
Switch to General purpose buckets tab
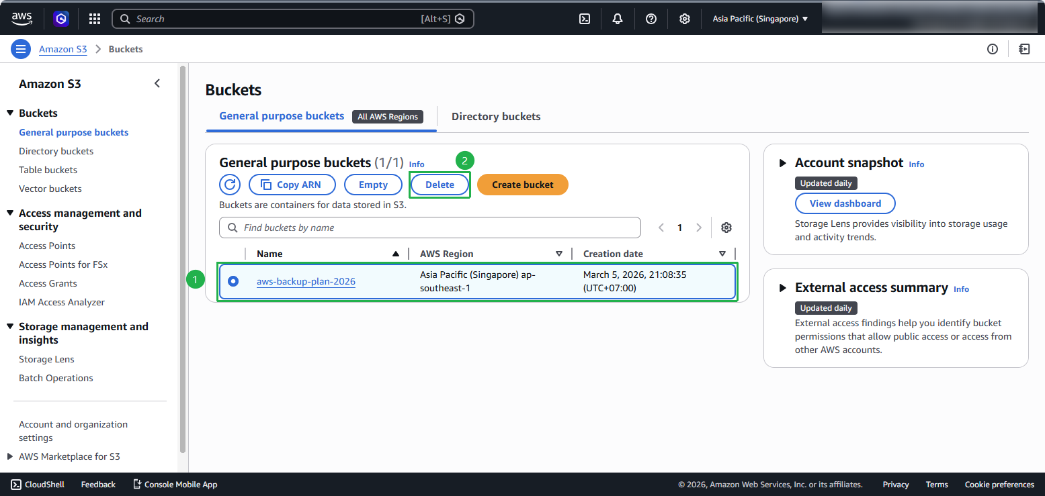point(282,116)
